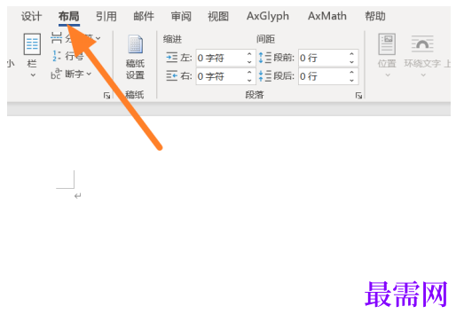Open the 邮件 tab
The width and height of the screenshot is (464, 322).
coord(144,16)
